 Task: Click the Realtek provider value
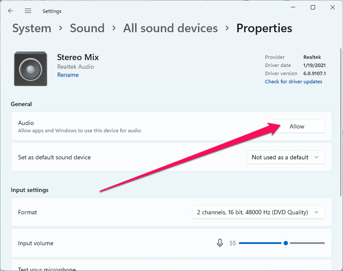(x=312, y=57)
